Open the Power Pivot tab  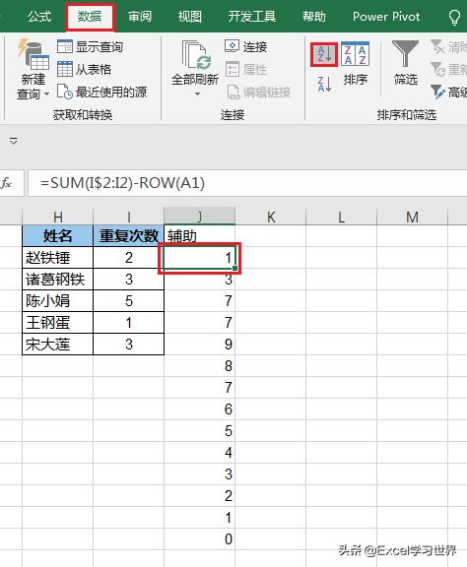pyautogui.click(x=386, y=17)
